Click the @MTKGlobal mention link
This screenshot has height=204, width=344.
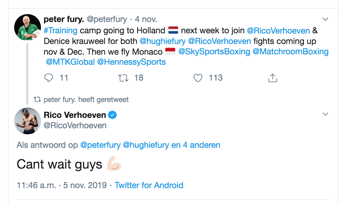tap(70, 62)
